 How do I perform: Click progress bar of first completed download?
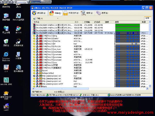coord(128,25)
